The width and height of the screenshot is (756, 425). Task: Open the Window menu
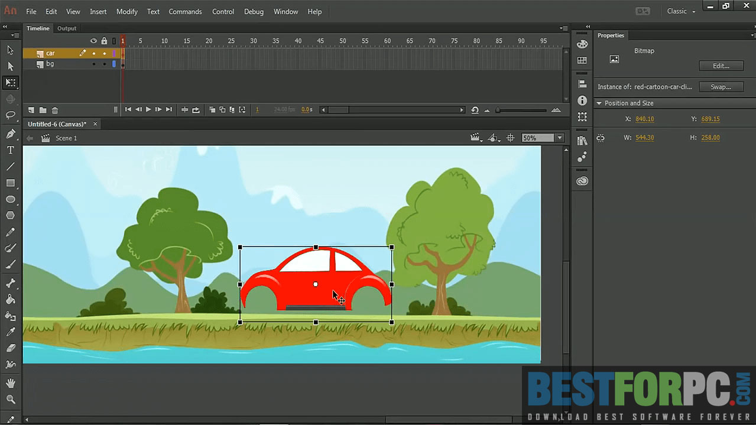(285, 11)
